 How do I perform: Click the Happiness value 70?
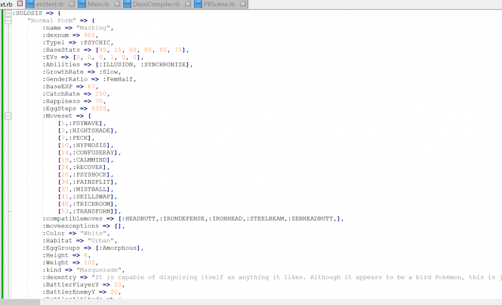click(x=98, y=101)
